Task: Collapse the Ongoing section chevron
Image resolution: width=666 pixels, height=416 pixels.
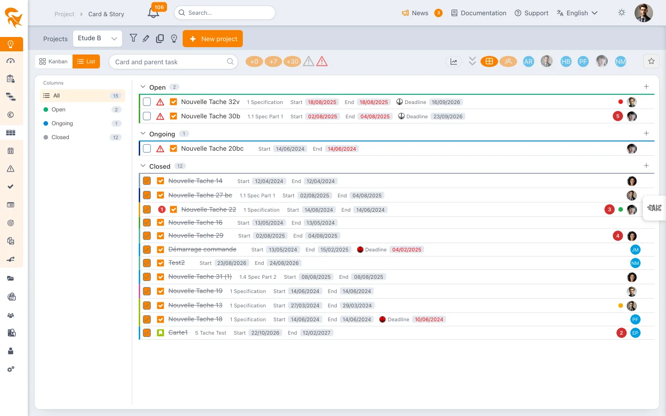Action: (143, 134)
